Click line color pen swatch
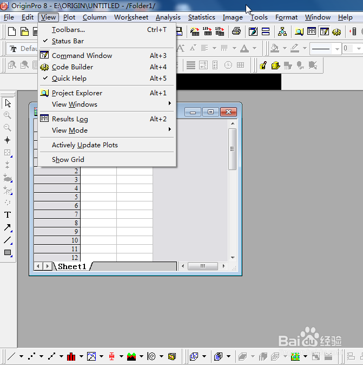This screenshot has width=363, height=365. click(295, 48)
